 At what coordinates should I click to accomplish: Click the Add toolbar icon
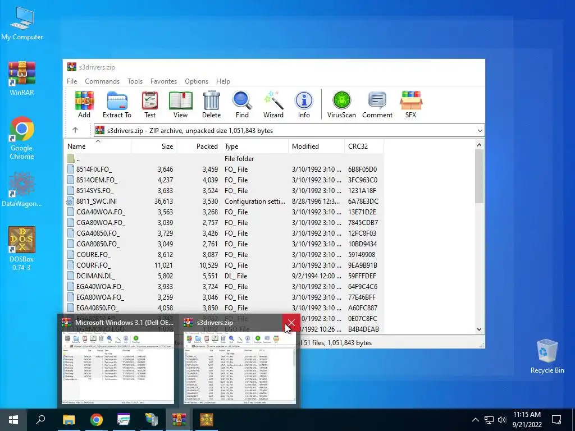[84, 104]
